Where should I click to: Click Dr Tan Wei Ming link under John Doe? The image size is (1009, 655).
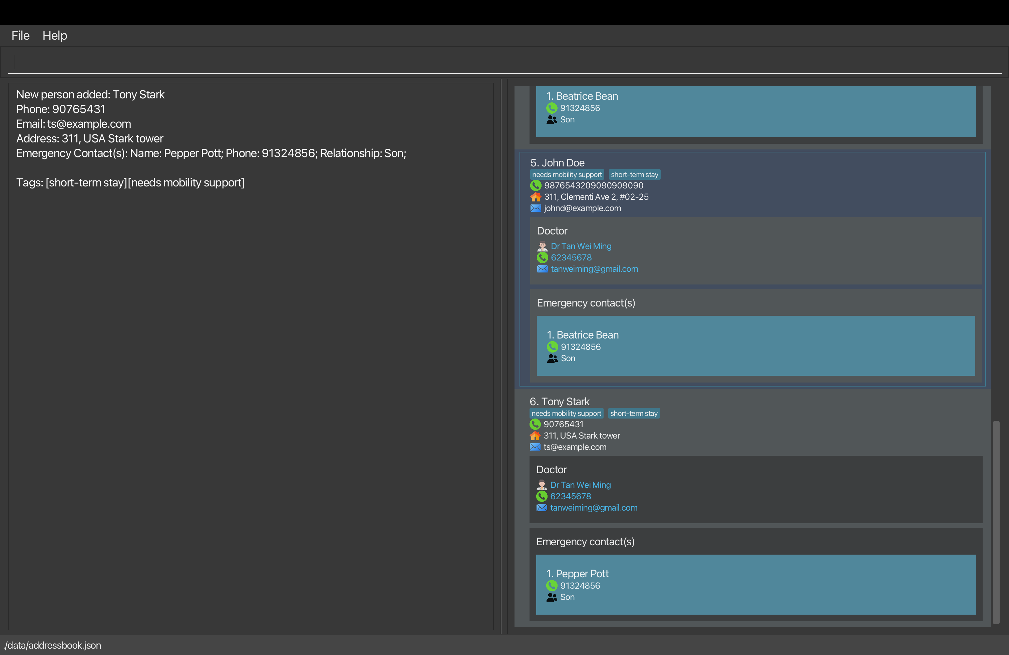[x=581, y=246]
